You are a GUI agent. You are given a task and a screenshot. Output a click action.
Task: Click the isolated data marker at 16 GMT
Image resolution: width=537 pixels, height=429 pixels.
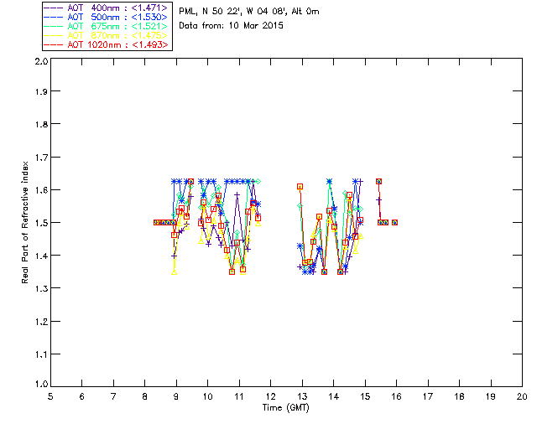[x=394, y=223]
